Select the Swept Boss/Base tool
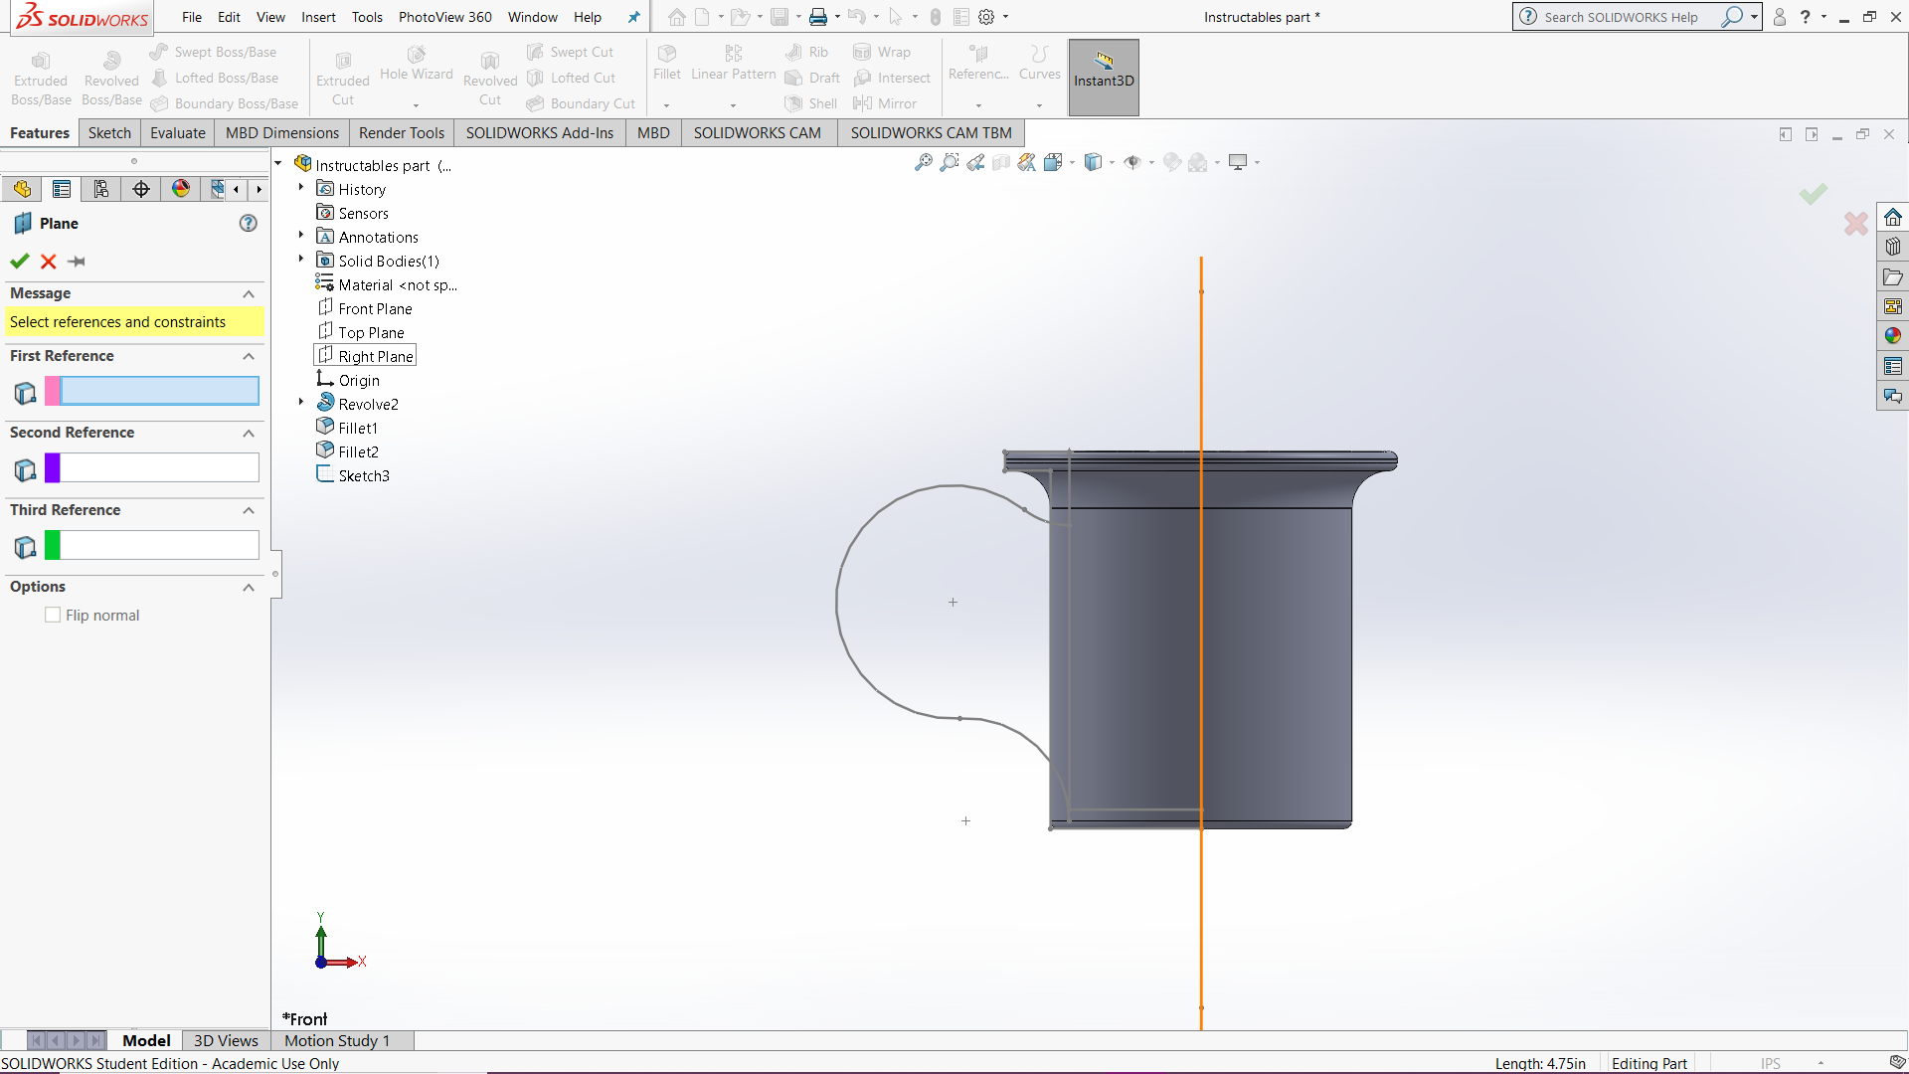 click(214, 51)
